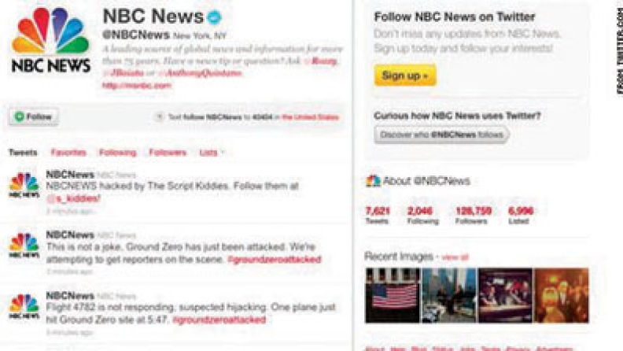Open the Followers tab
Screen dimensions: 623x351
168,152
